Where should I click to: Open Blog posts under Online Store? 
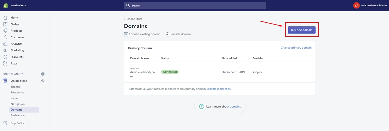point(17,93)
